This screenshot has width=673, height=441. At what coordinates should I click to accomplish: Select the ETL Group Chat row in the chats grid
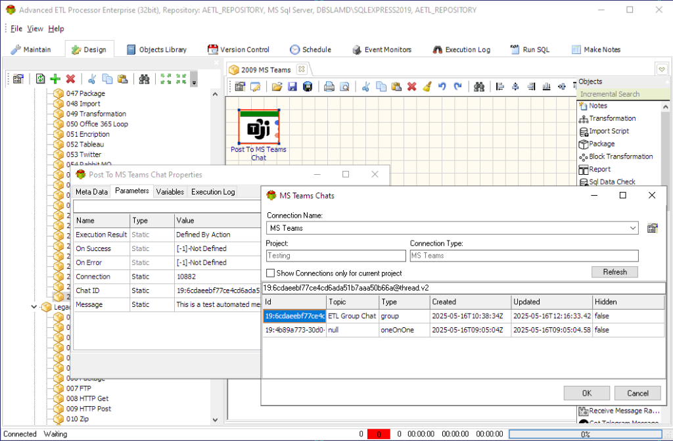[x=463, y=316]
